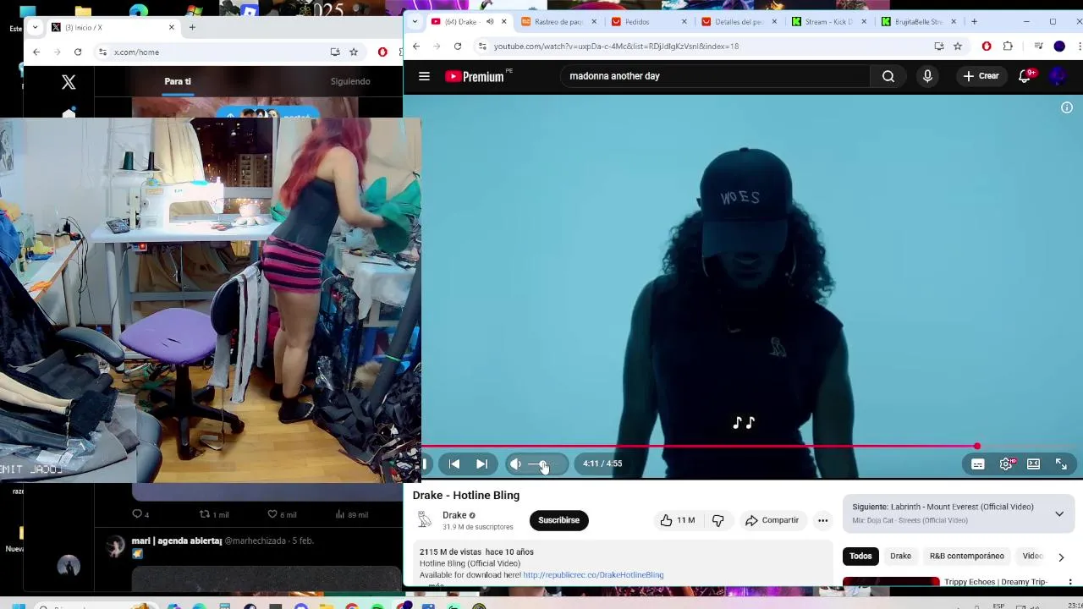1083x609 pixels.
Task: Show video info card icon
Action: [x=1067, y=107]
